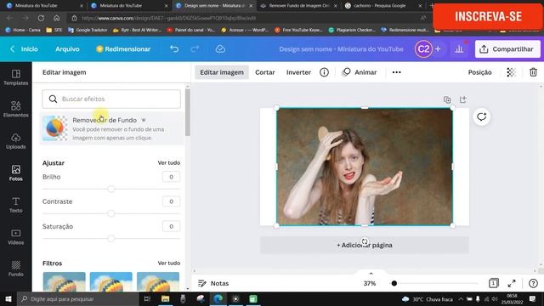544x306 pixels.
Task: Open the Templates sidebar panel
Action: [x=15, y=77]
